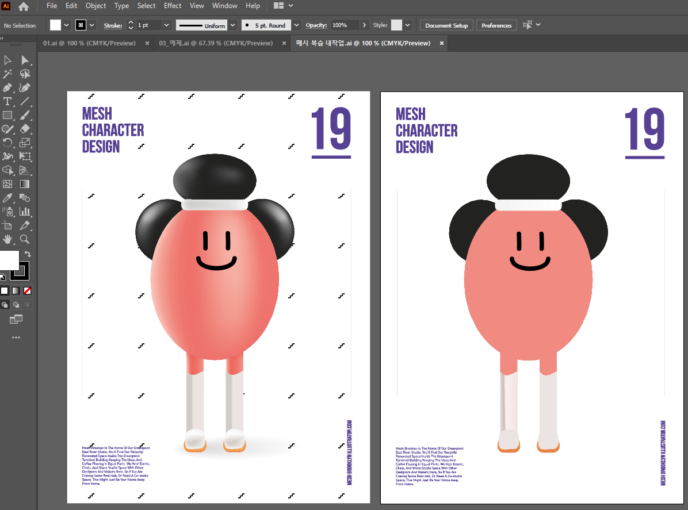Image resolution: width=688 pixels, height=510 pixels.
Task: Click the toolbox fill color box
Action: (9, 260)
